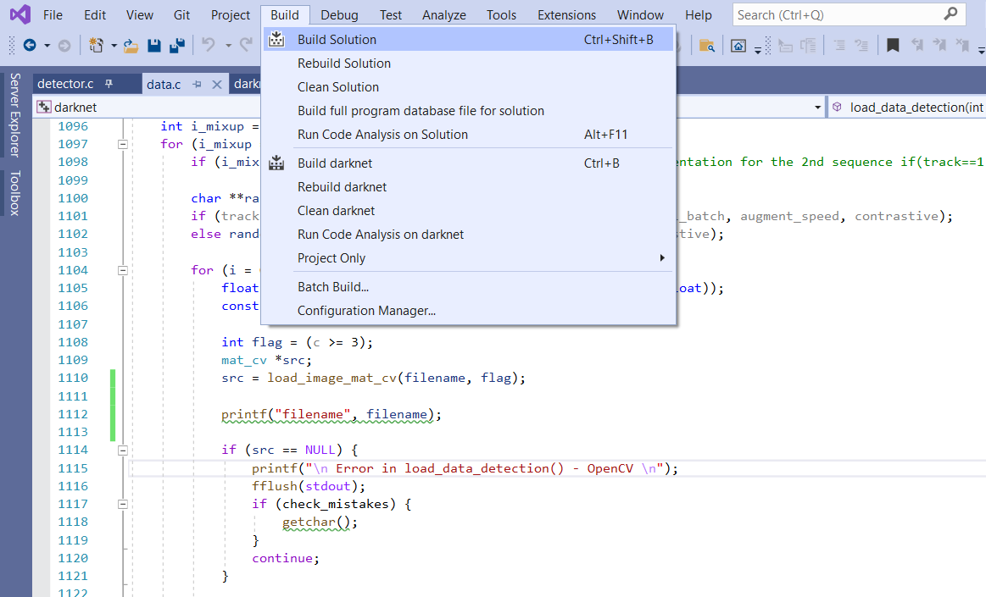Open the Debug menu
The height and width of the screenshot is (597, 986).
coord(339,15)
